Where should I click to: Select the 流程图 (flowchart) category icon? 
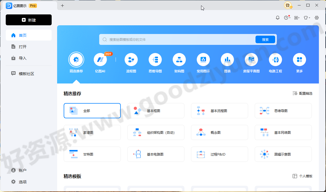click(x=131, y=59)
